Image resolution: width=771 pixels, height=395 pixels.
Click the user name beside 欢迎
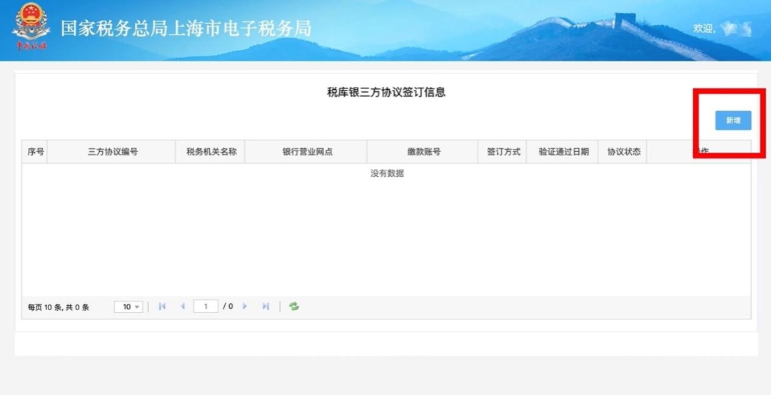tap(735, 29)
